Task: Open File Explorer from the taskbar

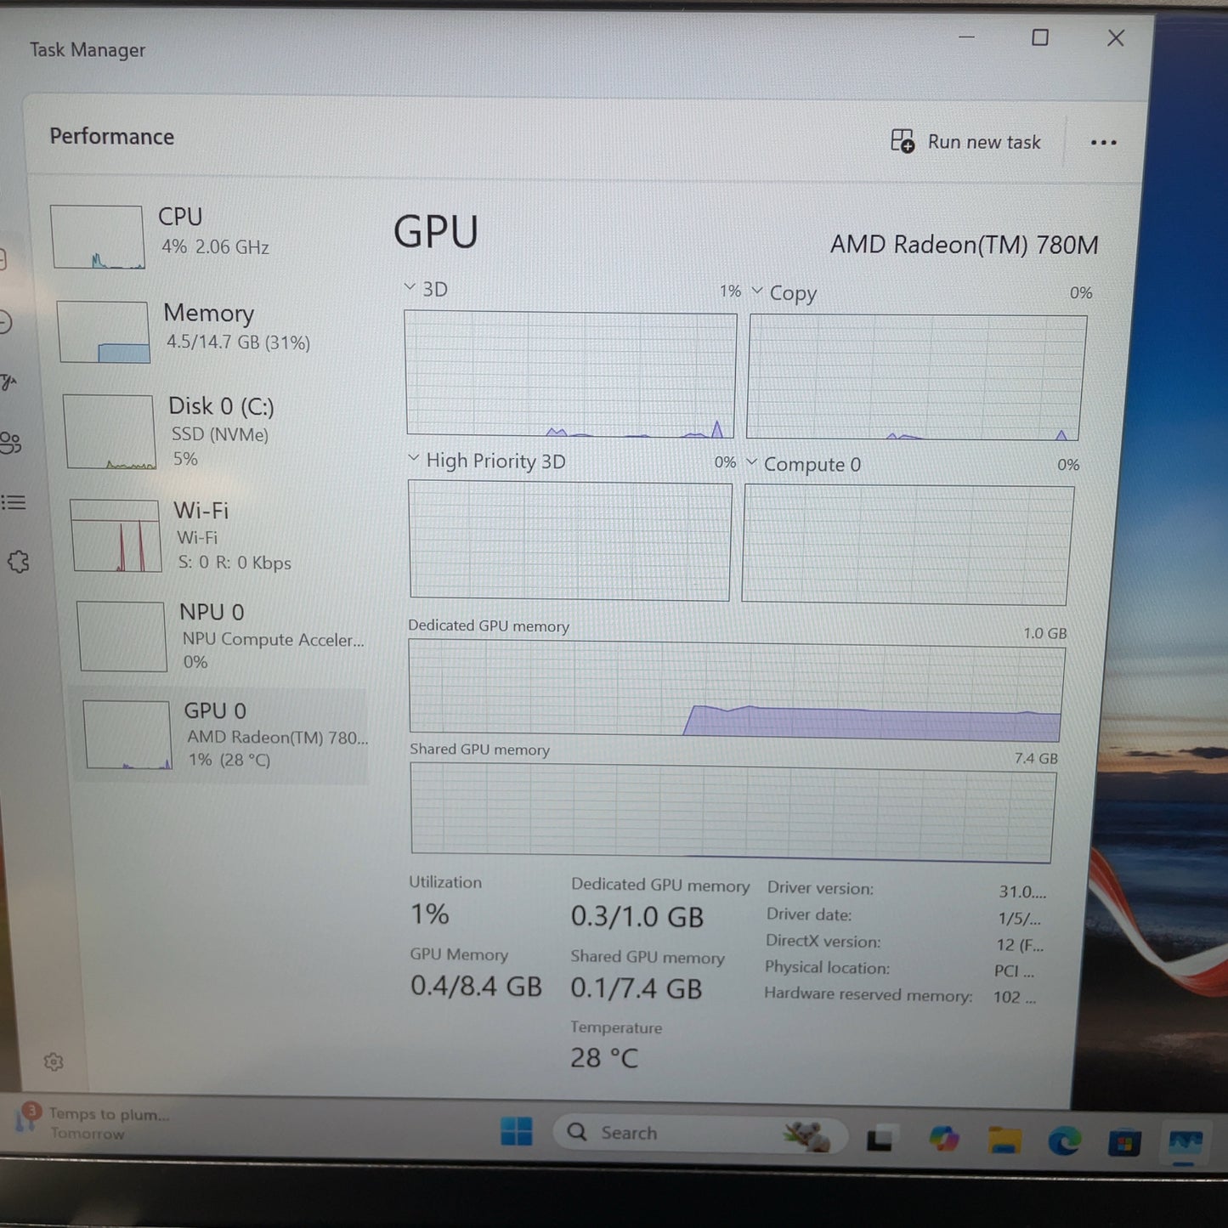Action: coord(1004,1140)
